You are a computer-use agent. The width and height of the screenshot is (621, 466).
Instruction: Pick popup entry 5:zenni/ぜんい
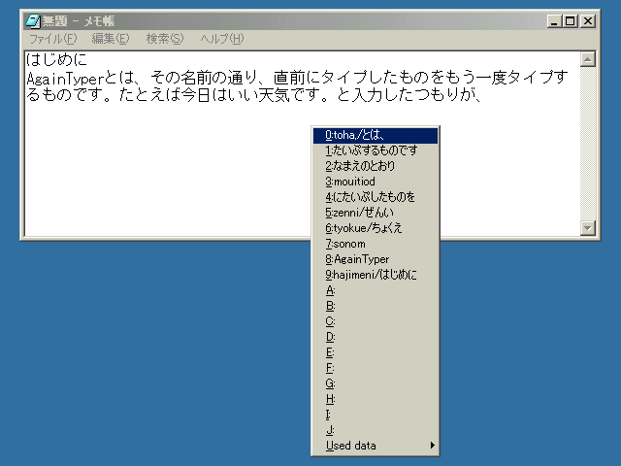(376, 214)
